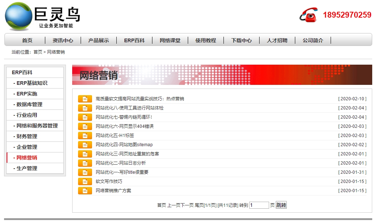Click the document icon next to 网站优化二-网站日志分析
The image size is (377, 223).
point(84,163)
